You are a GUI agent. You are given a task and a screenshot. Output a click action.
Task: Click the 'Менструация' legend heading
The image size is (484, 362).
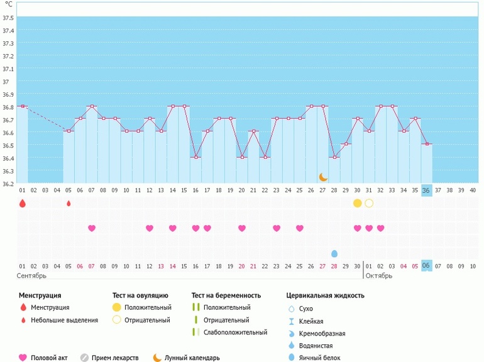click(40, 295)
